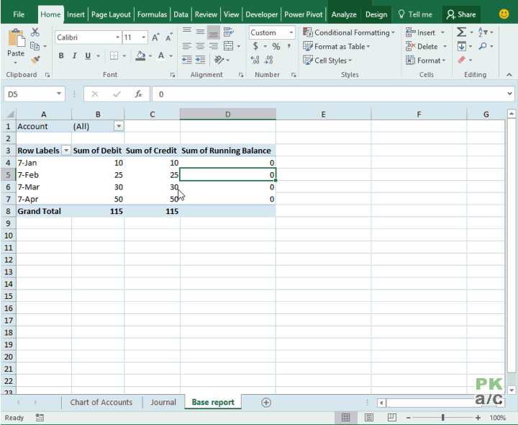Toggle Align Right
The width and height of the screenshot is (518, 425).
(x=214, y=46)
